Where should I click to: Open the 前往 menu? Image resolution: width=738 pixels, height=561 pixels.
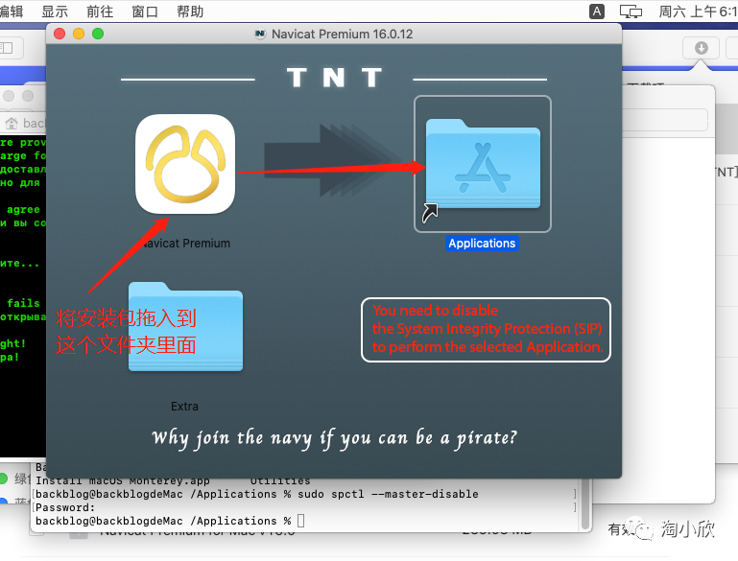pyautogui.click(x=100, y=11)
